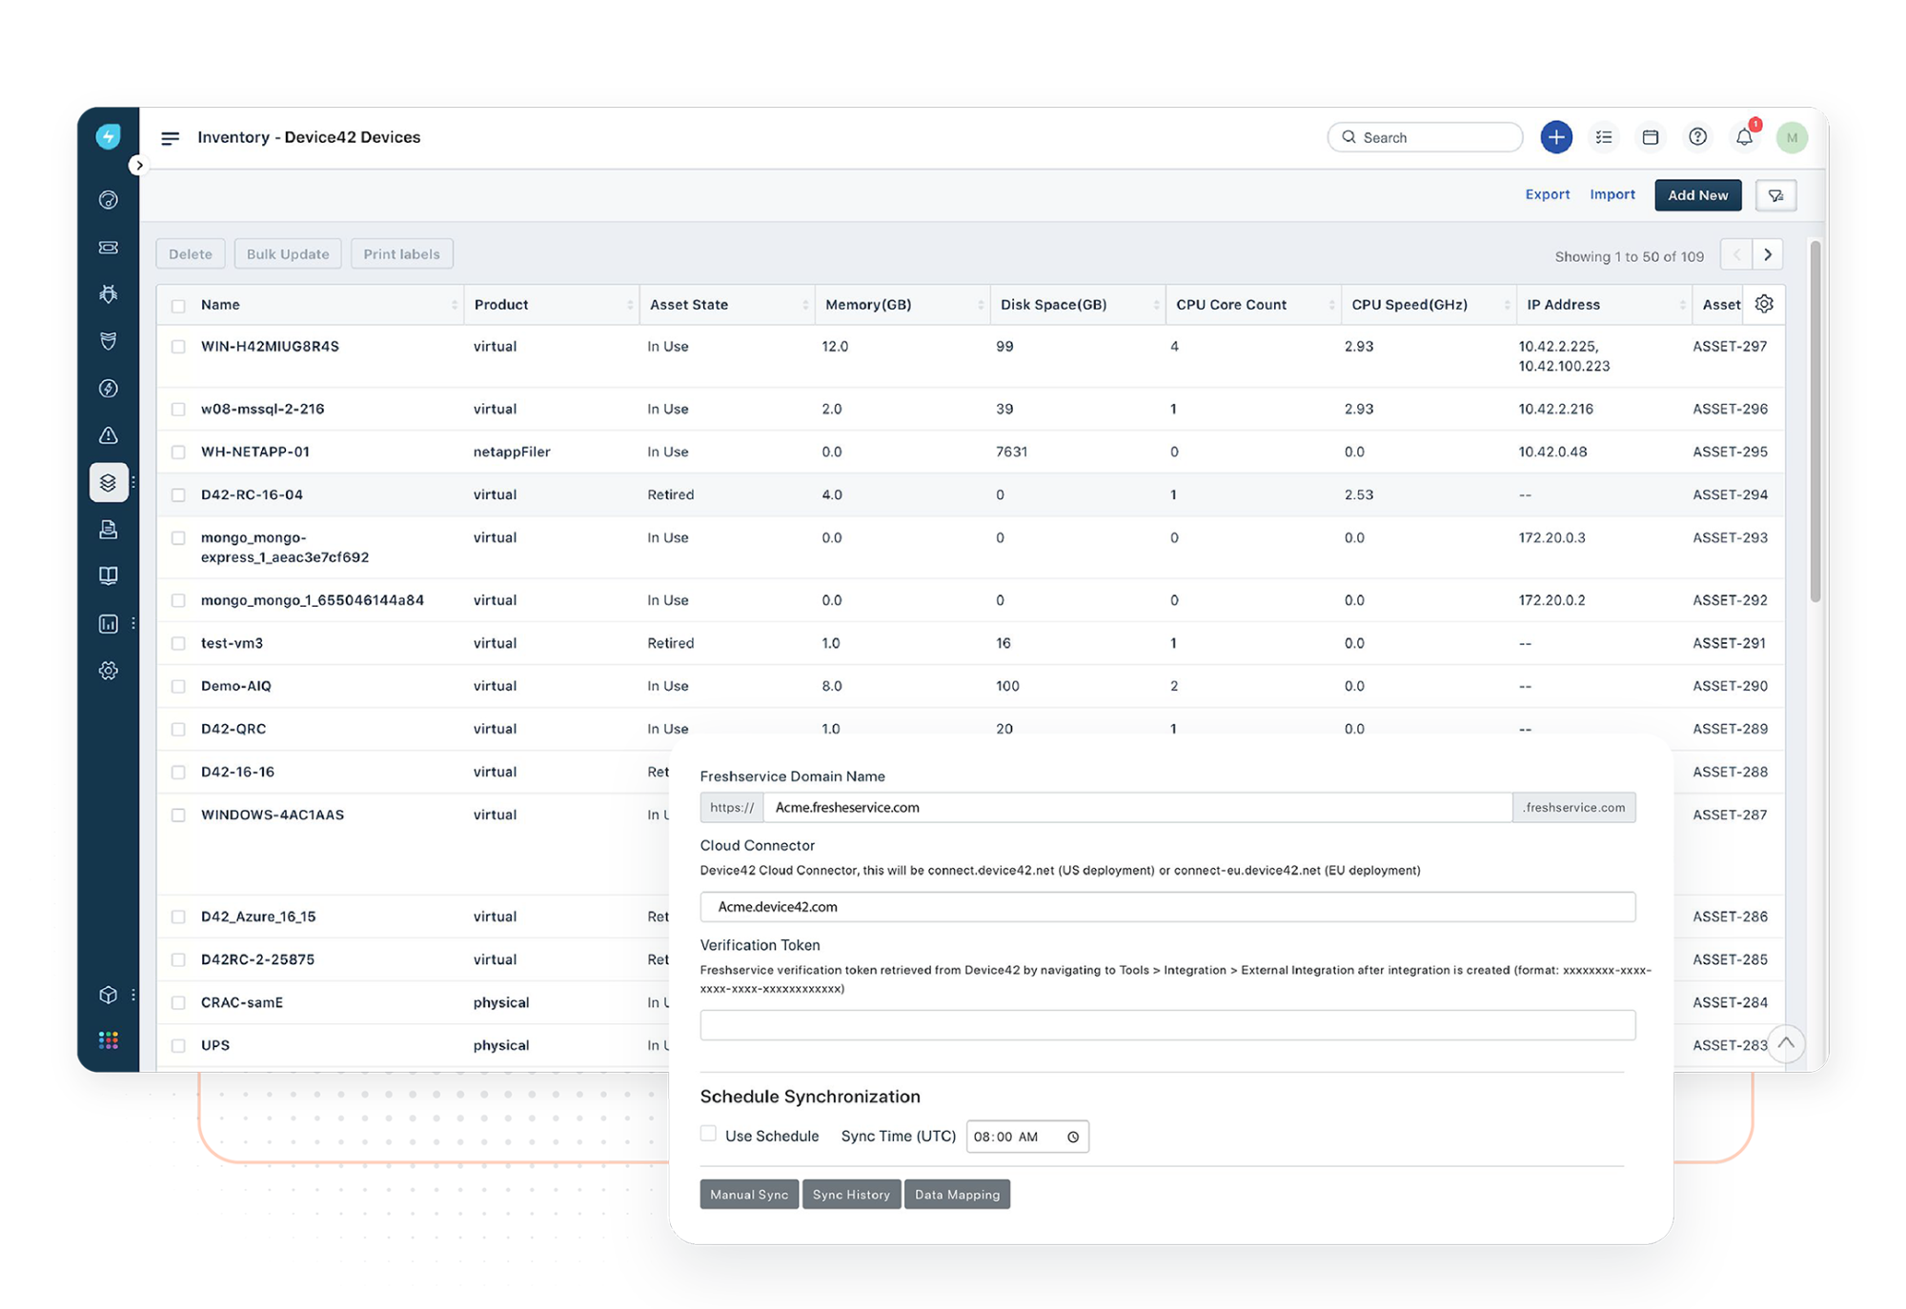Open the calendar icon in top bar

click(1651, 137)
